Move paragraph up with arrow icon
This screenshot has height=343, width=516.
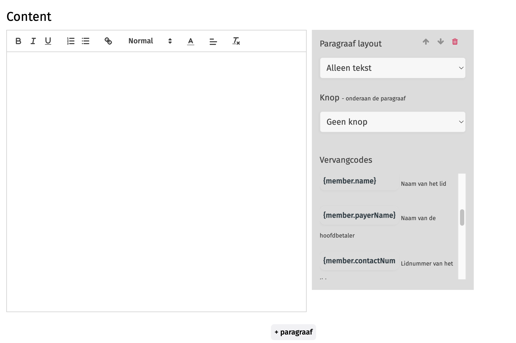(426, 41)
